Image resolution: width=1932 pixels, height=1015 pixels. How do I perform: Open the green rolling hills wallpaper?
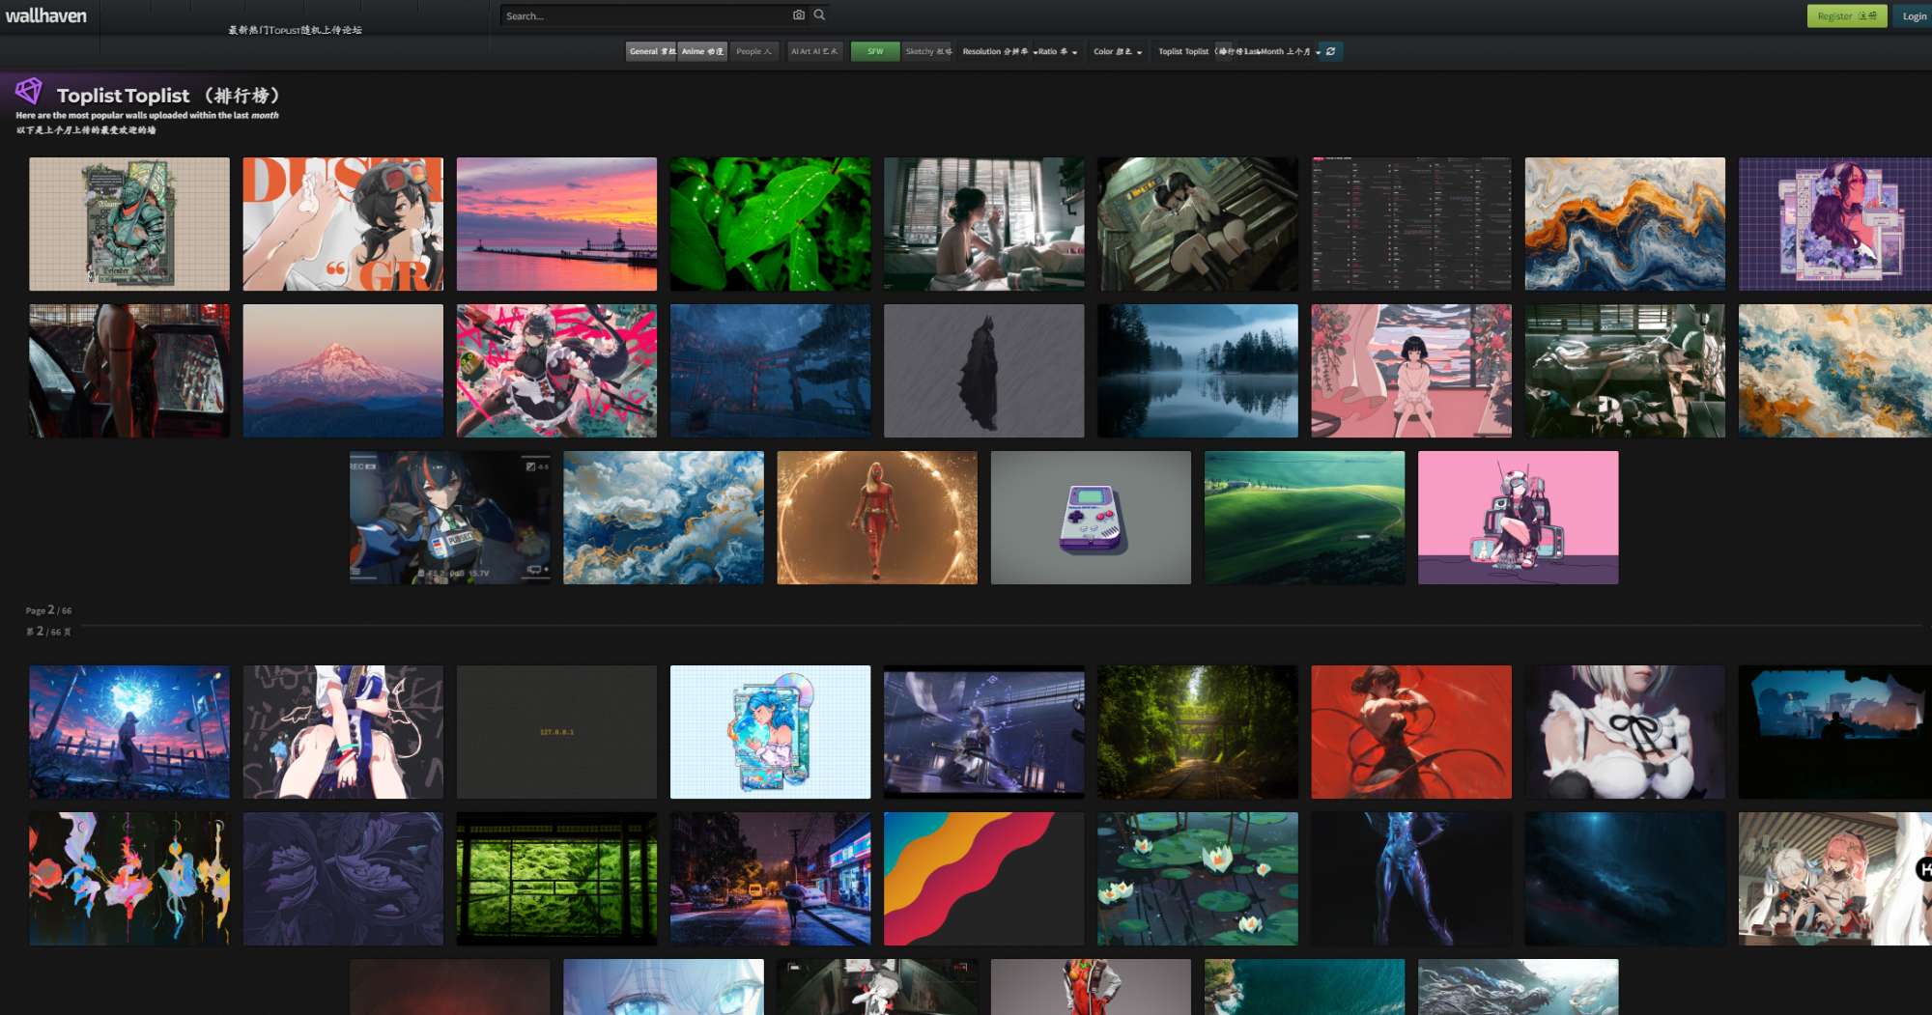1304,518
